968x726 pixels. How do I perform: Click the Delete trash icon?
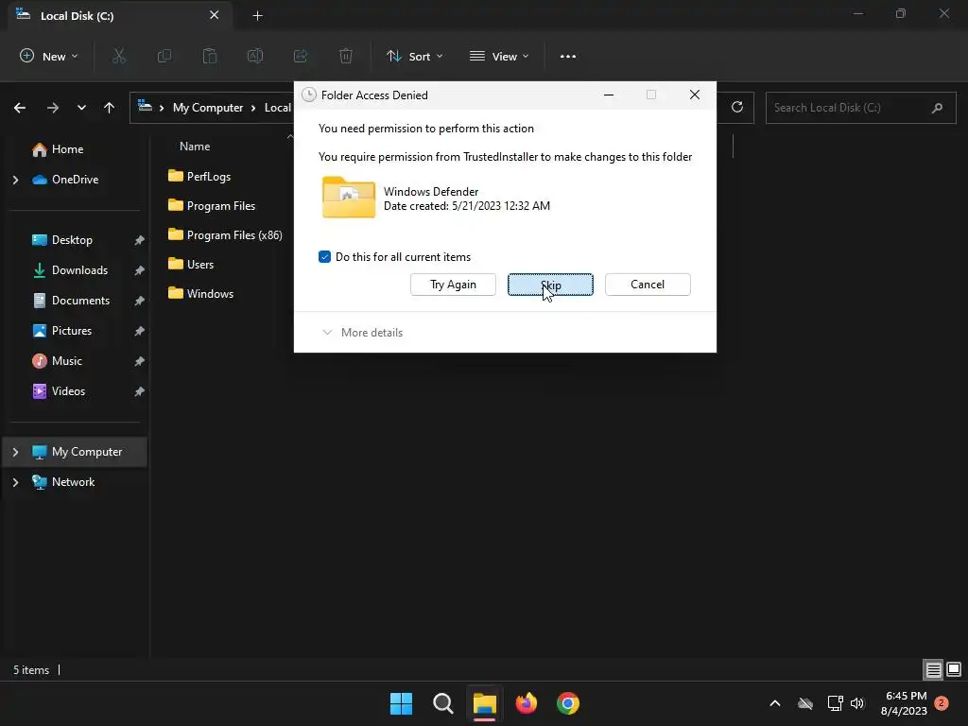point(346,56)
